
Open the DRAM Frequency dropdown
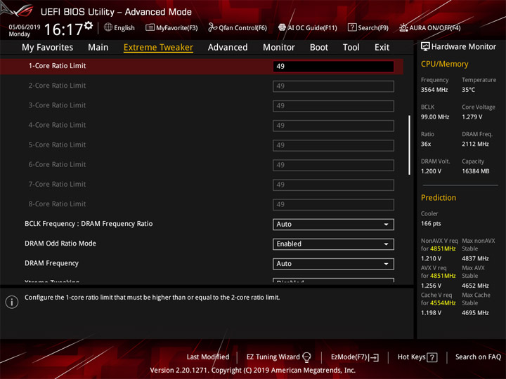pyautogui.click(x=333, y=264)
